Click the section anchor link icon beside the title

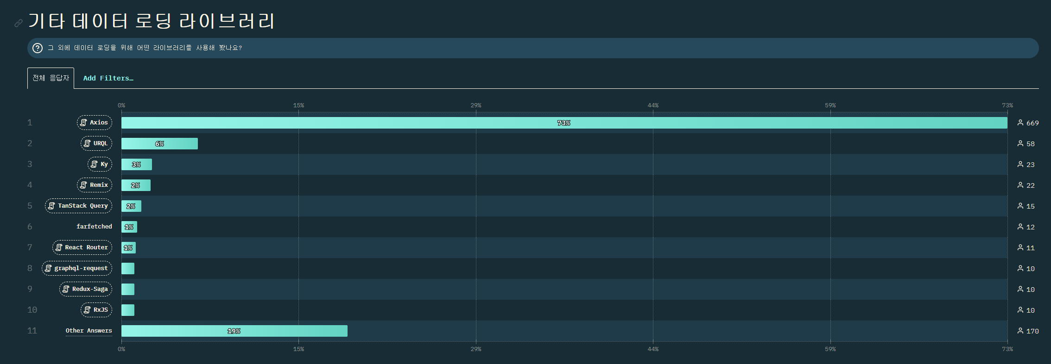tap(19, 23)
